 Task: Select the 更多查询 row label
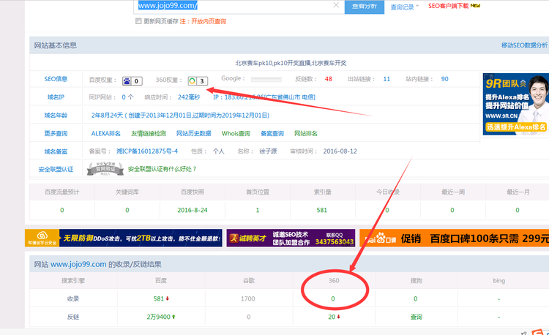(x=56, y=134)
